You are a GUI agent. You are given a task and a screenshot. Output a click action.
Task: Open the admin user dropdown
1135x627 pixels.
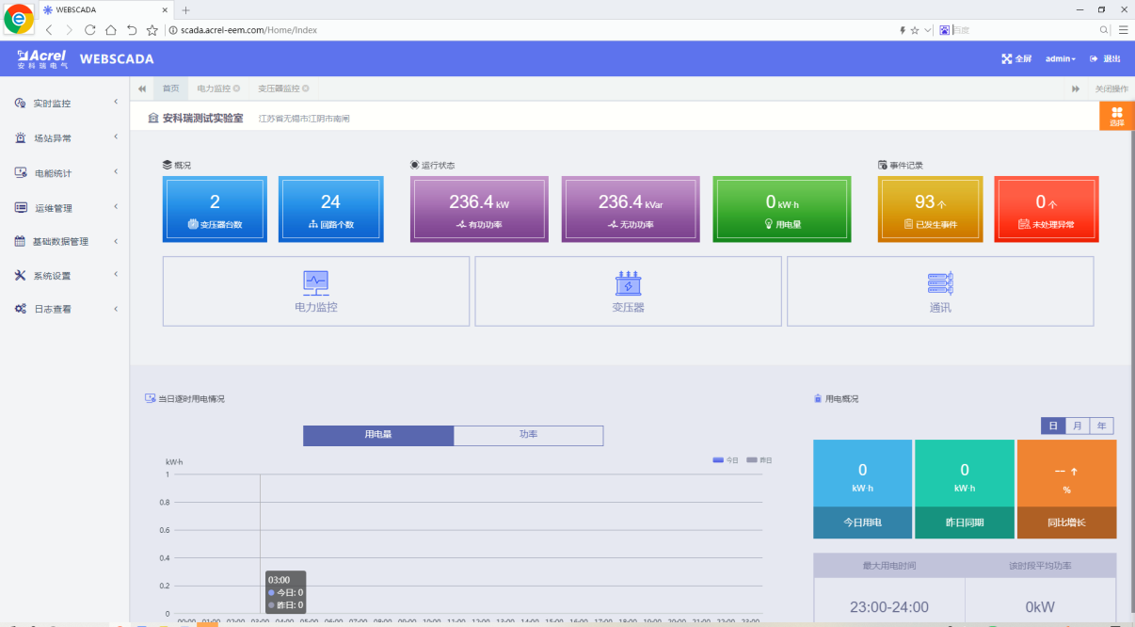1060,58
